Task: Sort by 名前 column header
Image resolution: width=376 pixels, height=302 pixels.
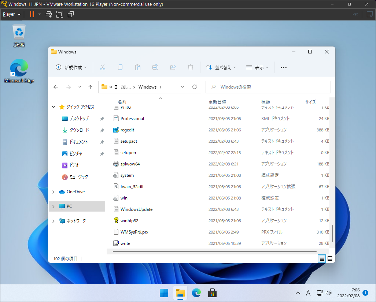Action: point(122,102)
